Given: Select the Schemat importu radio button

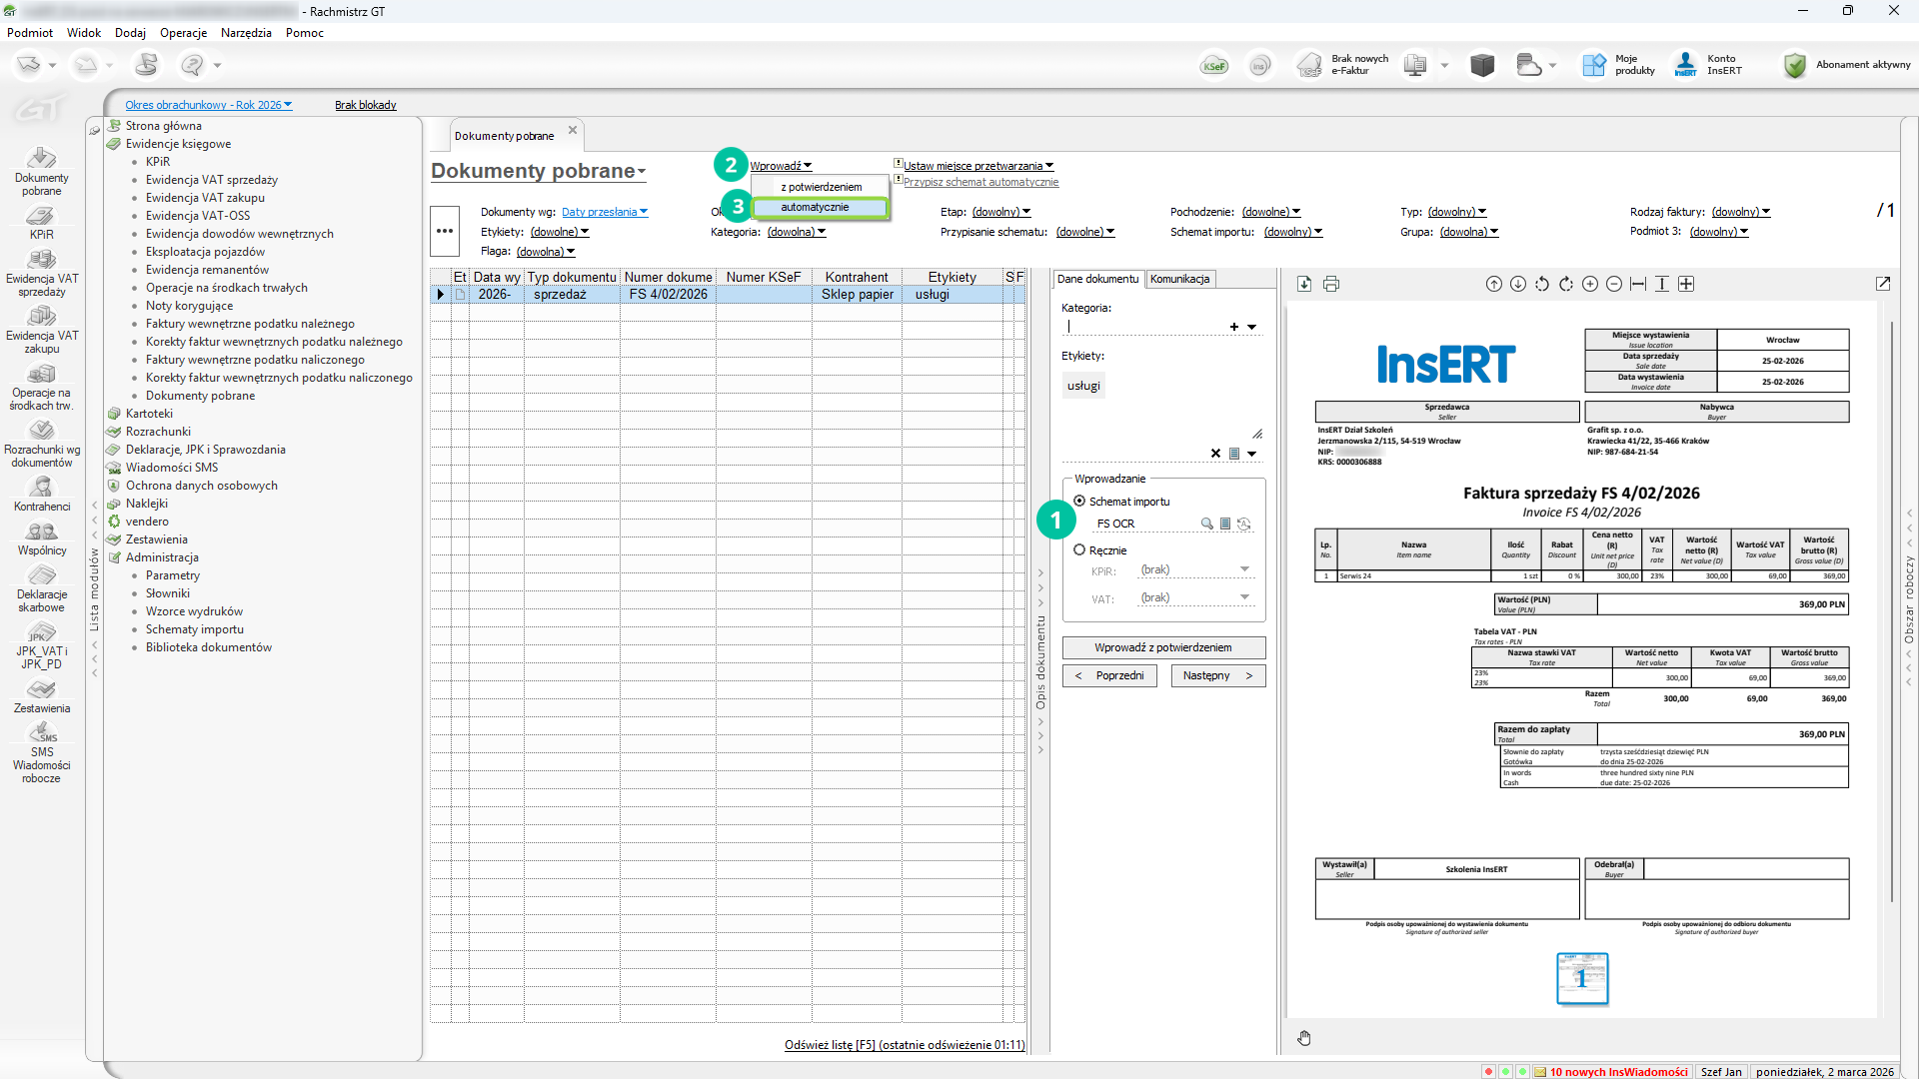Looking at the screenshot, I should [1079, 502].
